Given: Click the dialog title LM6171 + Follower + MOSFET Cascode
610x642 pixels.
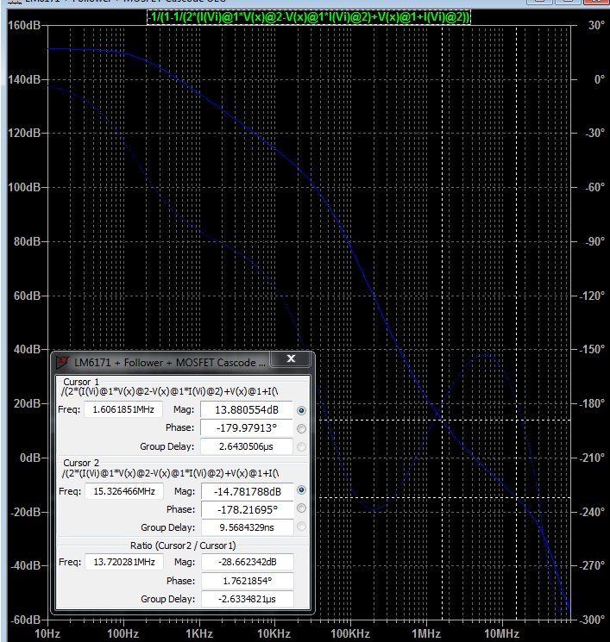Looking at the screenshot, I should click(170, 363).
